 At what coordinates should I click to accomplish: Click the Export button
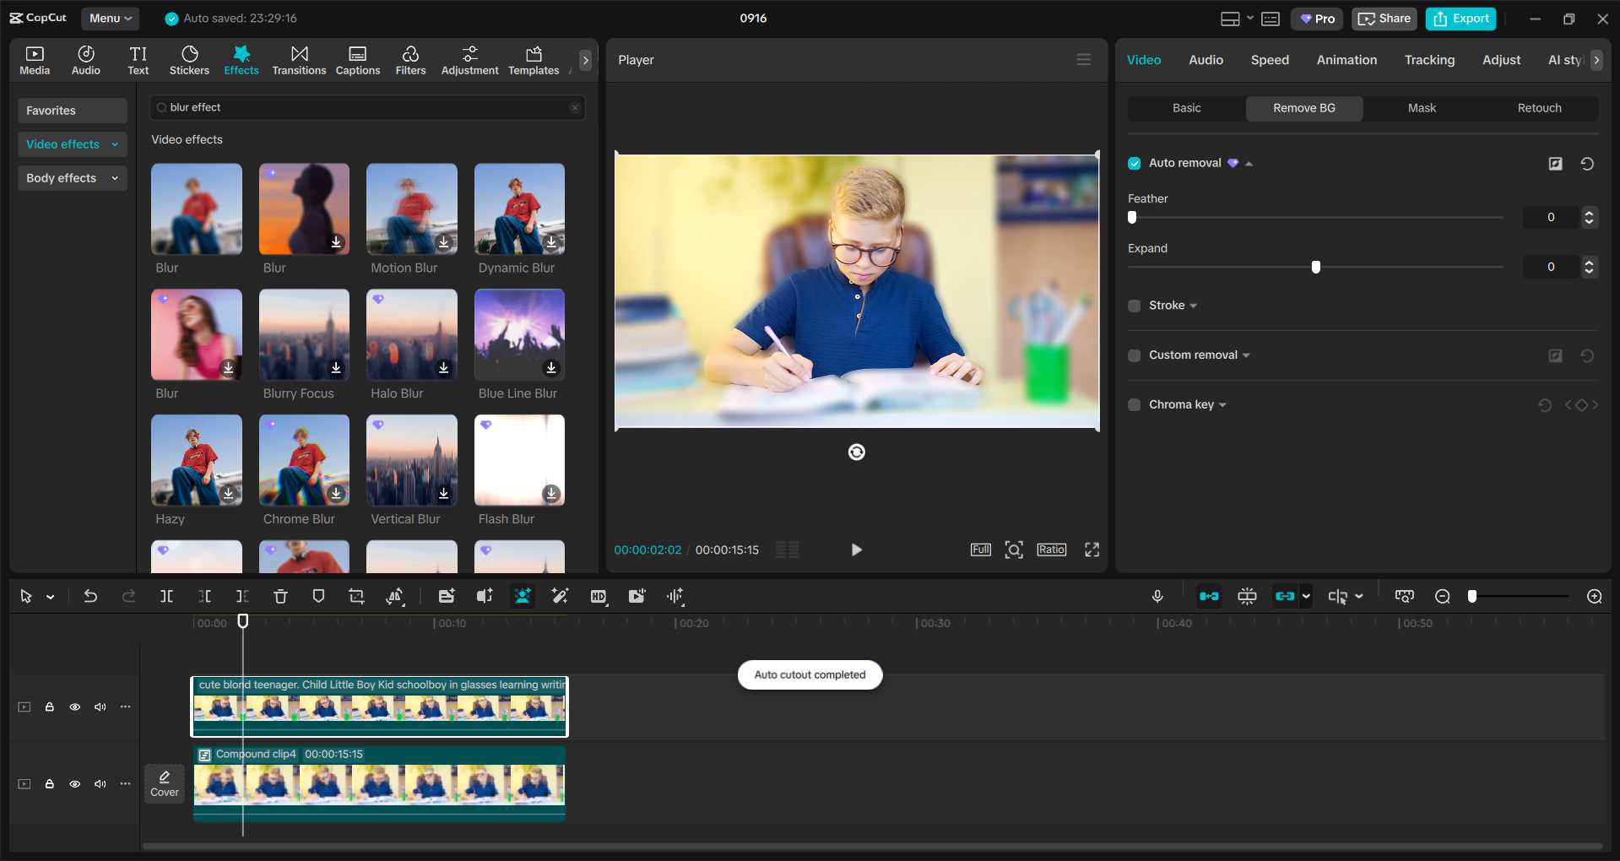tap(1460, 19)
